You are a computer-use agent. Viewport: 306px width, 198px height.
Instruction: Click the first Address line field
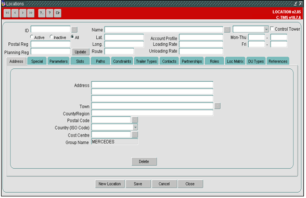pos(152,84)
